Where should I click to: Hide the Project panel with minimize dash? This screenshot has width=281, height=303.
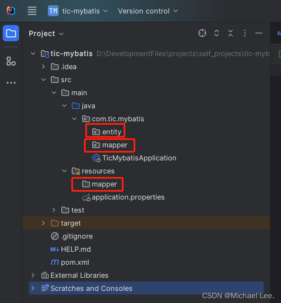259,33
